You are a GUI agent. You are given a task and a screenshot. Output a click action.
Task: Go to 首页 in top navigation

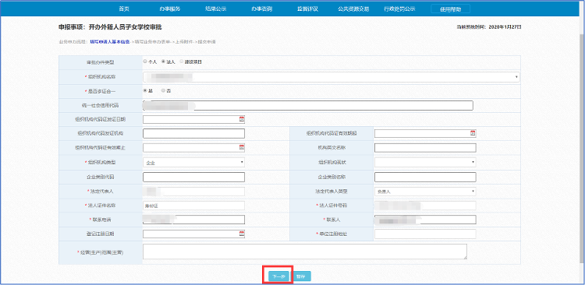point(124,9)
